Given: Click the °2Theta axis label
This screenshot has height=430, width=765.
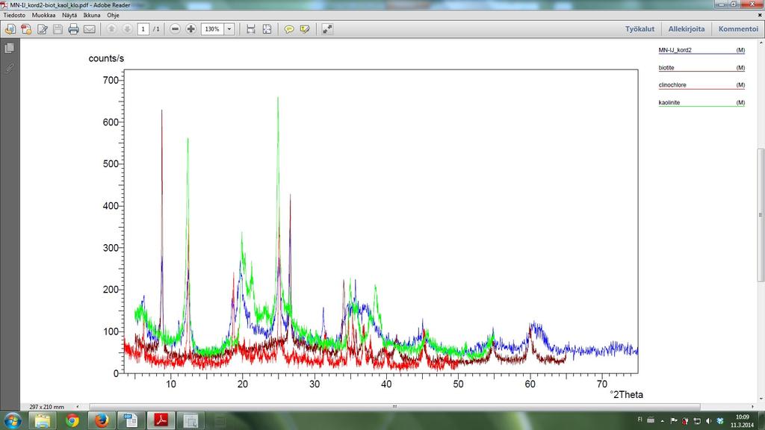Looking at the screenshot, I should pos(626,394).
